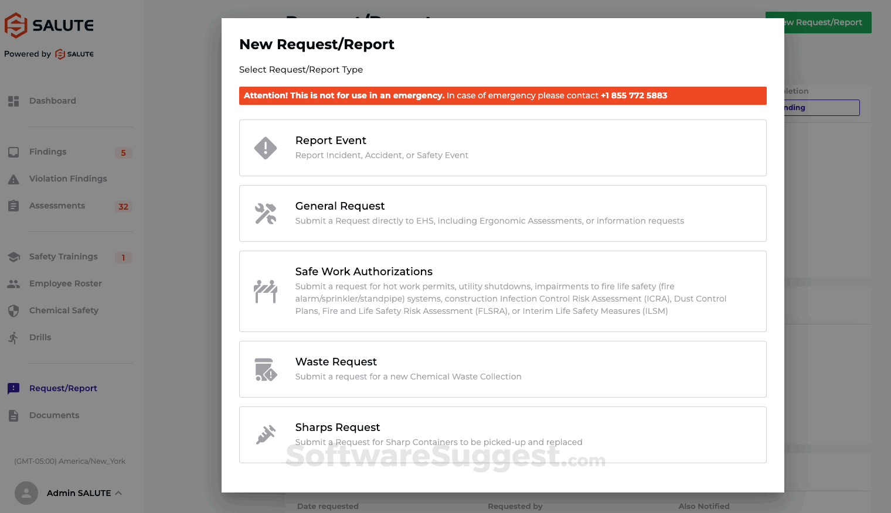
Task: Click the Dashboard grid icon in sidebar
Action: point(13,101)
